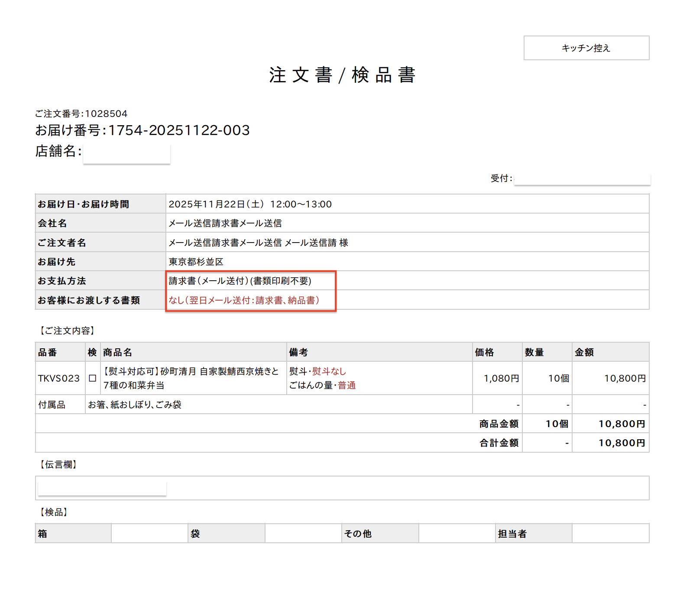
Task: Click the 会社名 row header
Action: [x=100, y=223]
